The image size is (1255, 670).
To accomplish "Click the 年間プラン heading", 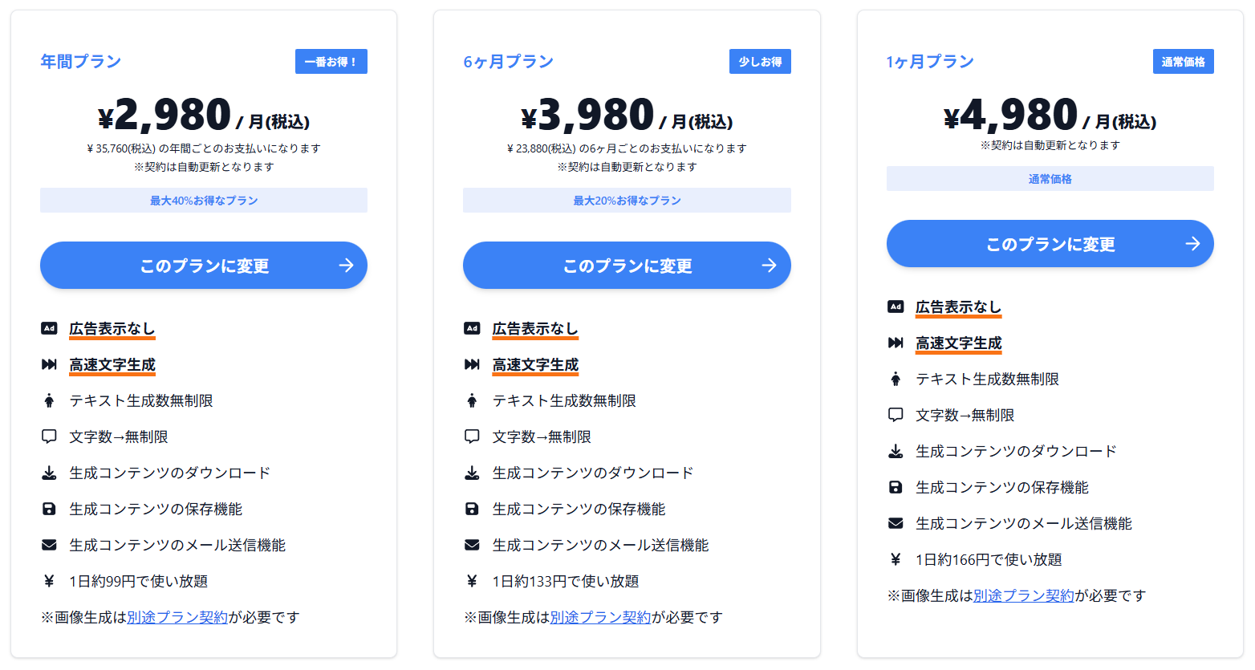I will point(81,62).
